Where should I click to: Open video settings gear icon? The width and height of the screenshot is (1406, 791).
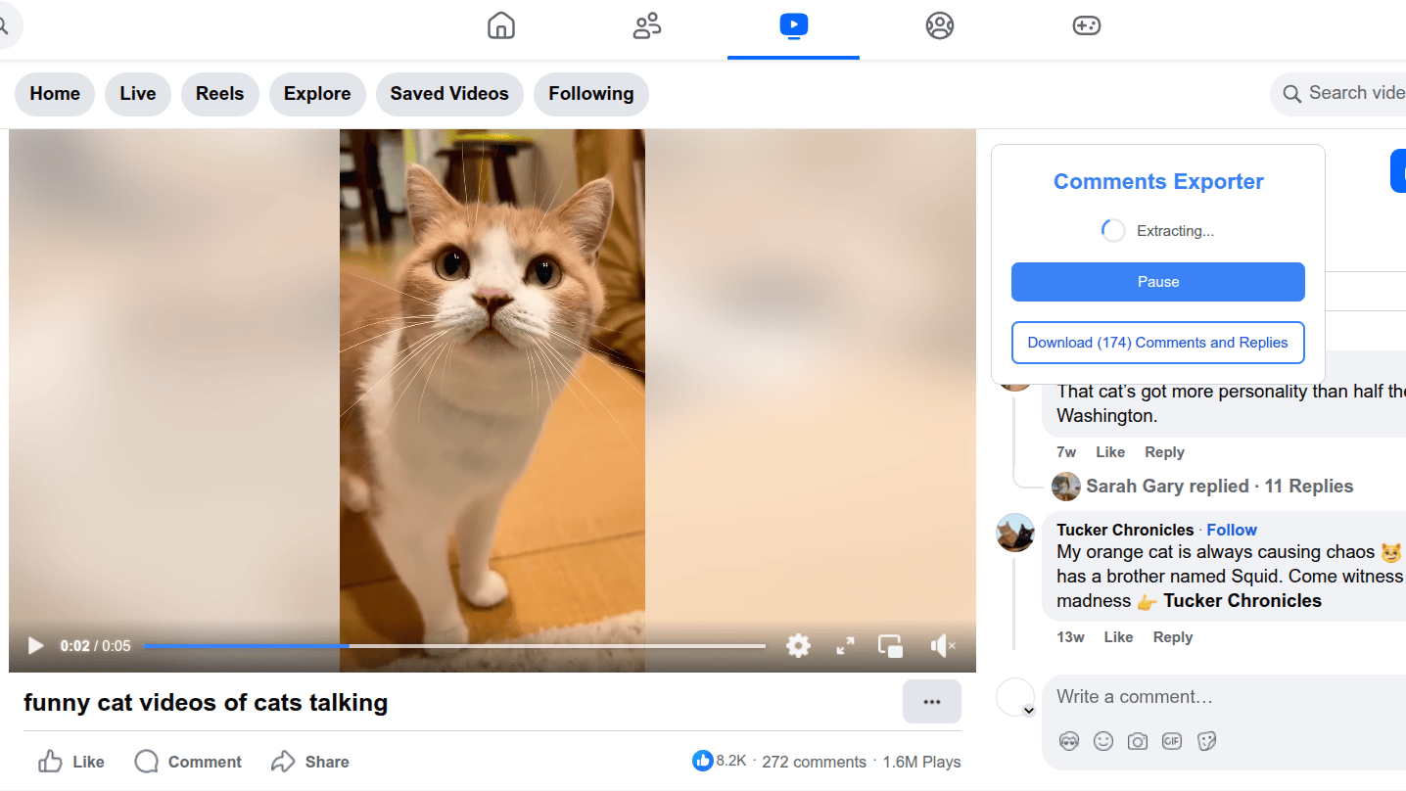click(798, 646)
